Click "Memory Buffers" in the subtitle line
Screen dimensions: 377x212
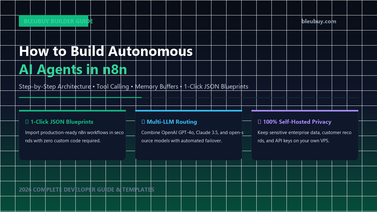pos(156,86)
